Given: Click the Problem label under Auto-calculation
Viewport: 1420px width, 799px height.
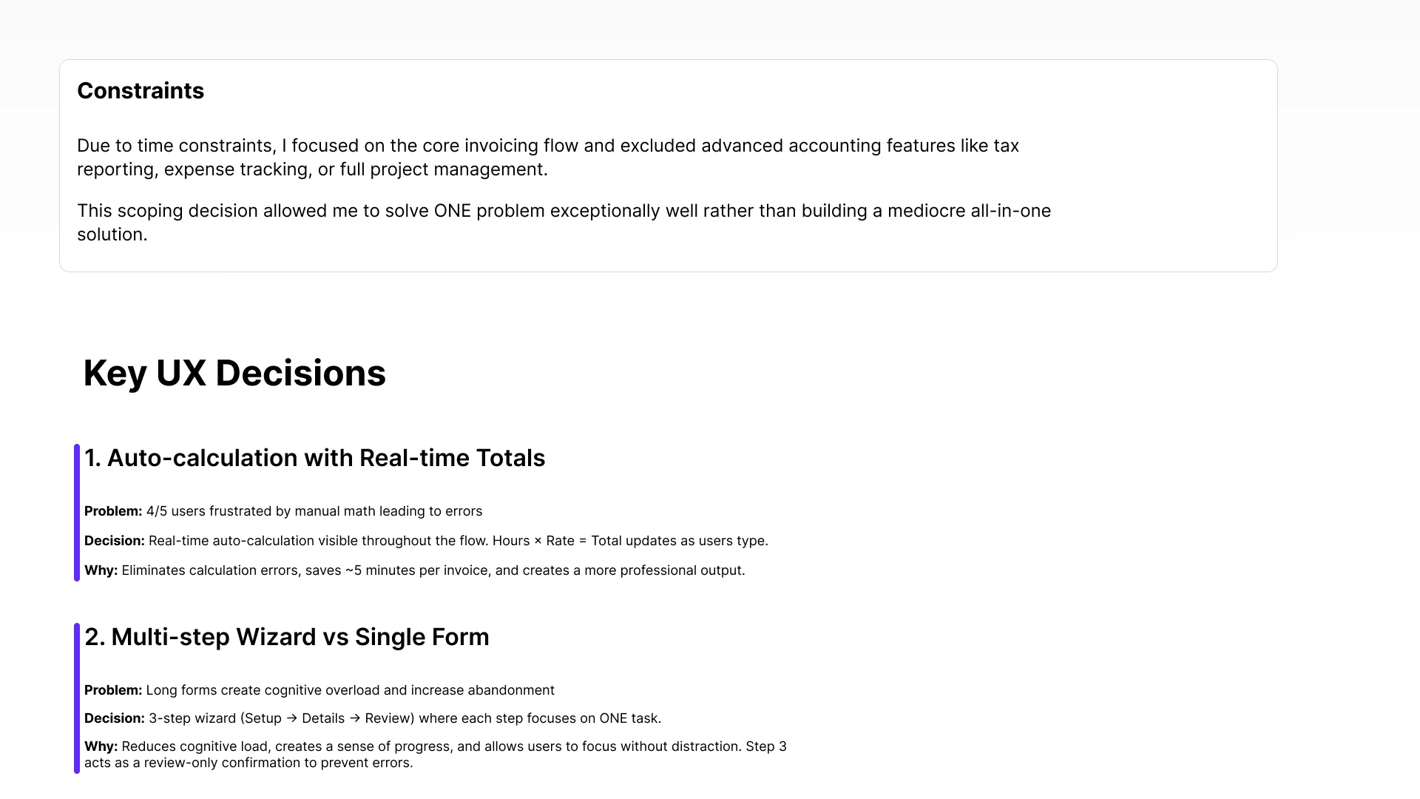Looking at the screenshot, I should coord(112,511).
